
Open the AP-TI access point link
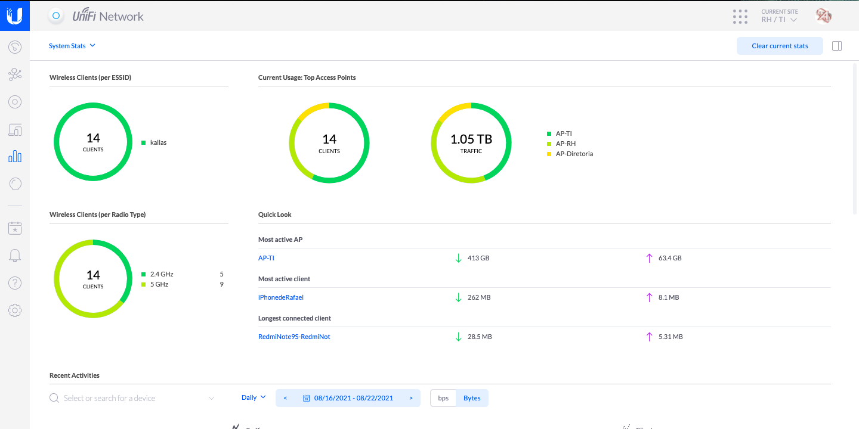coord(266,258)
